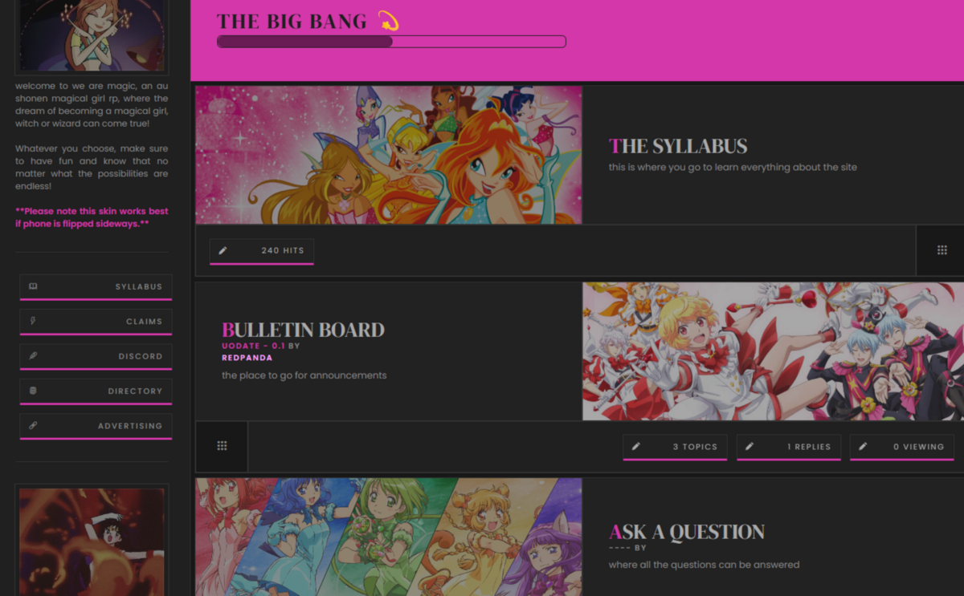Open the Discord sidebar link

click(96, 356)
